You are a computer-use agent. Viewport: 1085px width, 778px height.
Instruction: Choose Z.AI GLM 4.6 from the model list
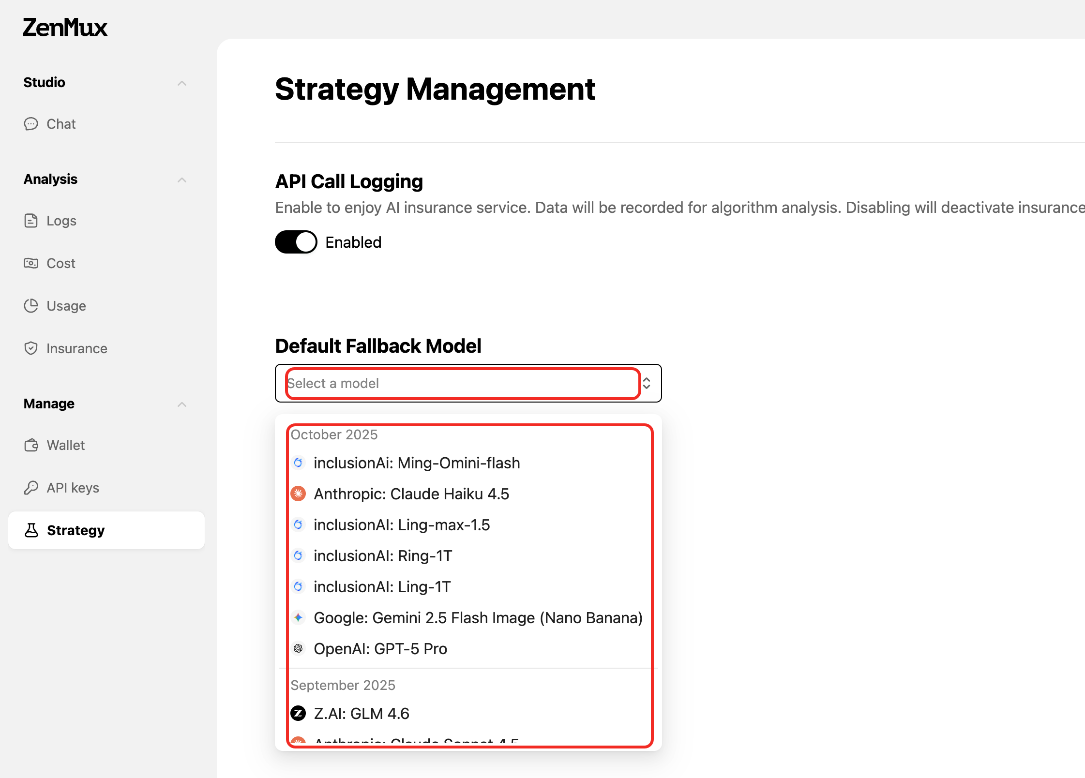(362, 713)
